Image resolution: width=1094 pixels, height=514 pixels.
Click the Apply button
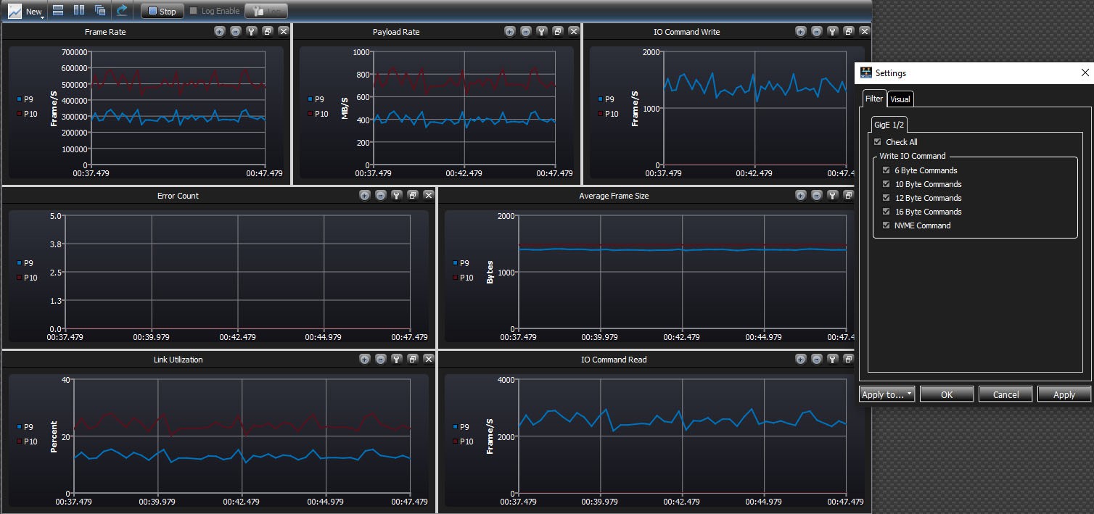(1064, 394)
